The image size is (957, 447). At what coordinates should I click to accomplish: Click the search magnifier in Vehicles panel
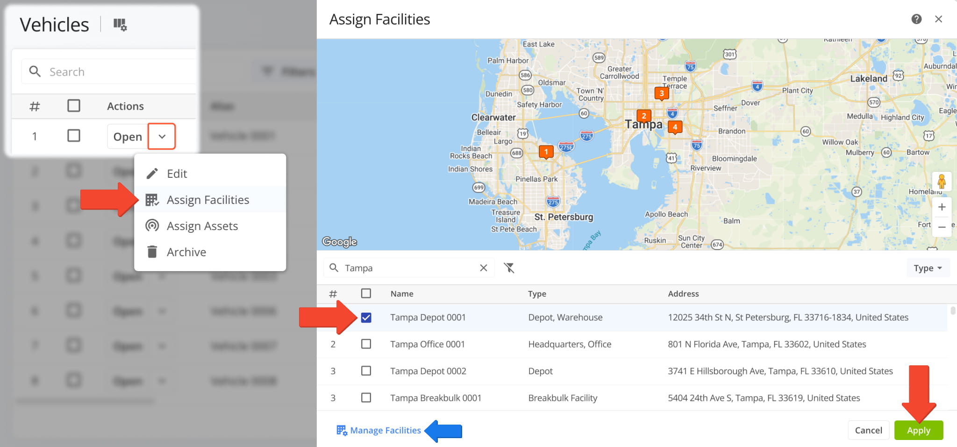[35, 71]
